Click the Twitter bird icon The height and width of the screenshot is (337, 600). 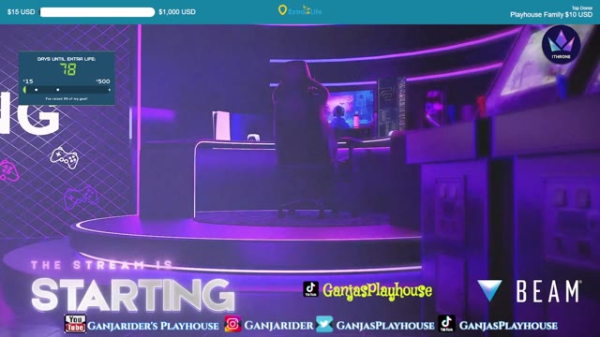(324, 324)
